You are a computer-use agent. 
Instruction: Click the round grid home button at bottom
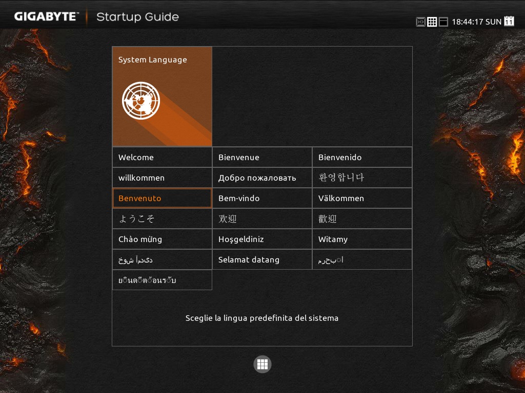(x=262, y=364)
